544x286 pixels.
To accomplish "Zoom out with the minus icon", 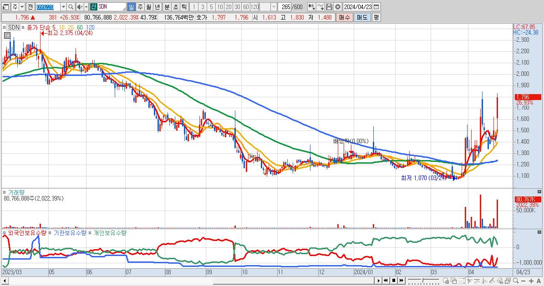I will 524,281.
